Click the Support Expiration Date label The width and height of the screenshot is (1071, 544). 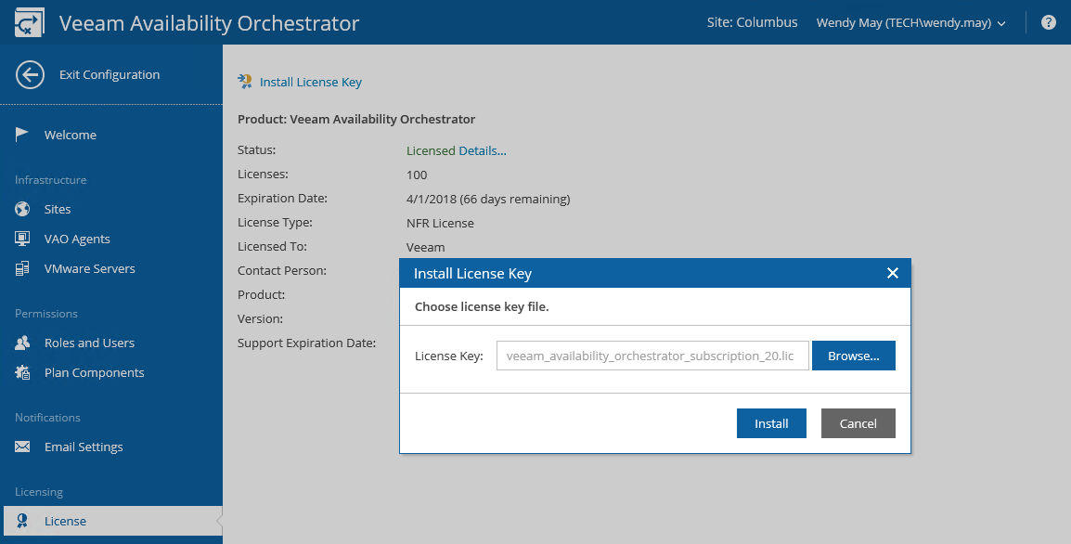(x=306, y=343)
